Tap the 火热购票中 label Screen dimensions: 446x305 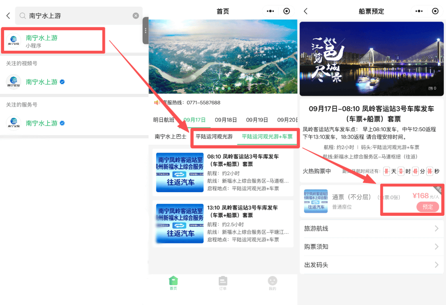(x=317, y=171)
